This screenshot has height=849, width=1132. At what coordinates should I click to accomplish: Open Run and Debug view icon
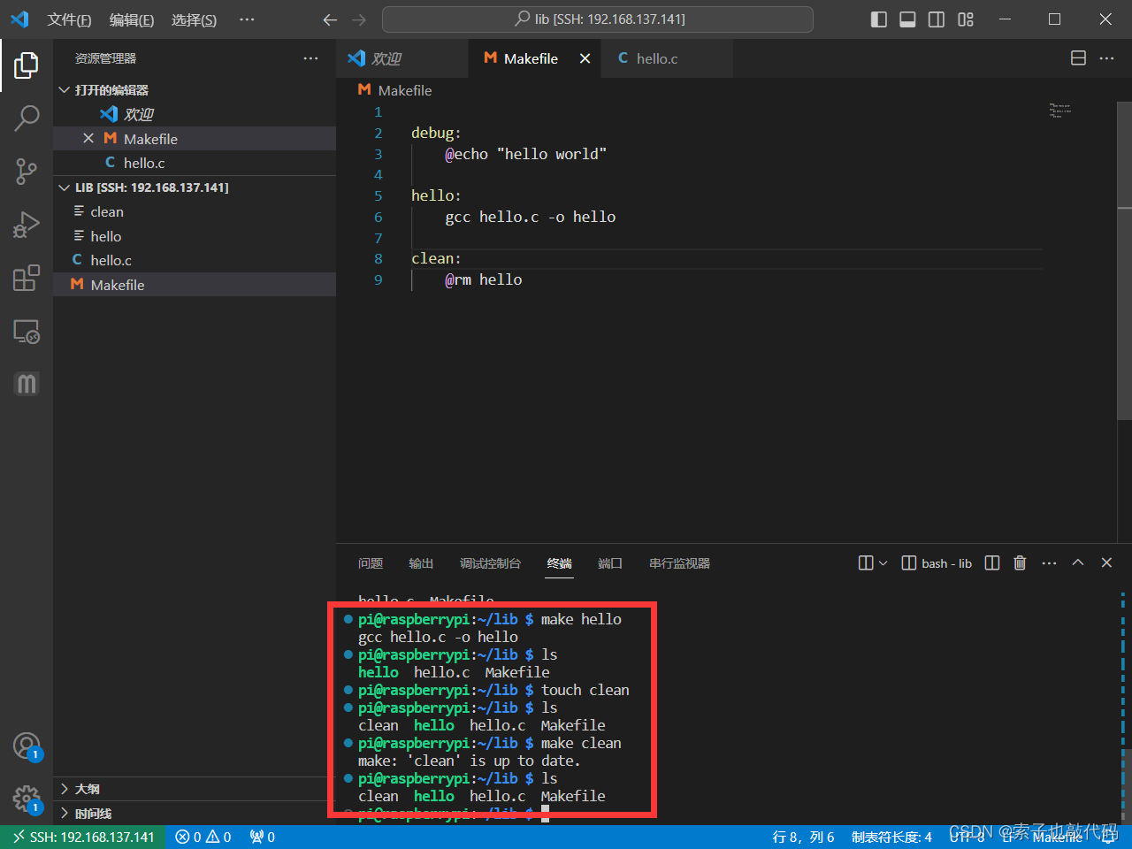[x=27, y=225]
